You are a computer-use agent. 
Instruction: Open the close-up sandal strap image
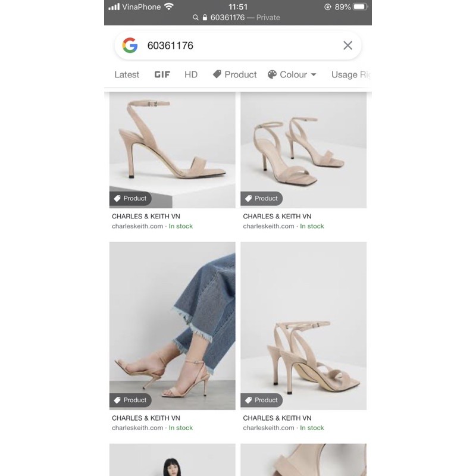(303, 459)
